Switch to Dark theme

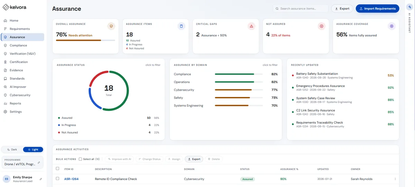12,150
